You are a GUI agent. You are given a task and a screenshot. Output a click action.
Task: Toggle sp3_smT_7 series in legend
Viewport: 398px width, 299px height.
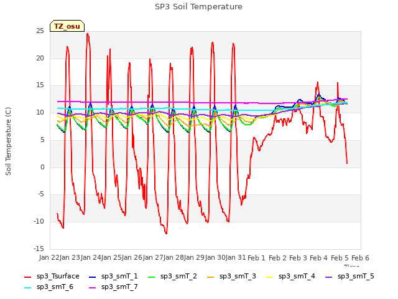pos(113,287)
